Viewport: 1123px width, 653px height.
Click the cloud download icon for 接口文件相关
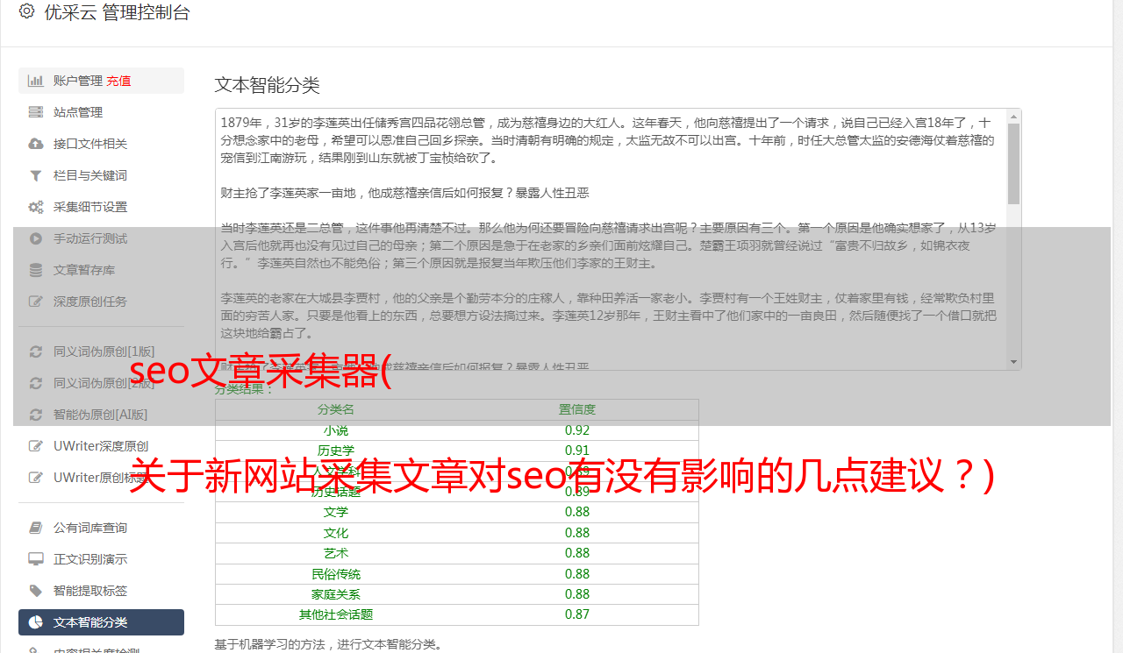coord(36,144)
